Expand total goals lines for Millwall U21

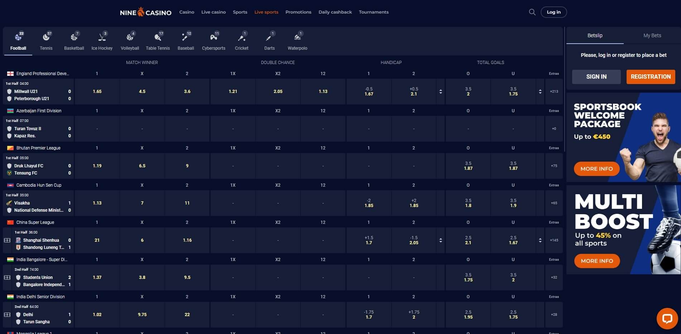(x=540, y=92)
